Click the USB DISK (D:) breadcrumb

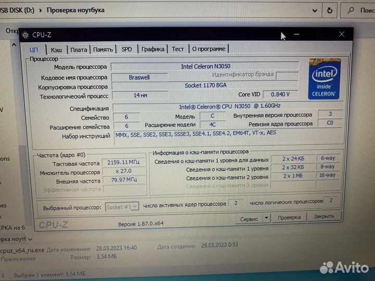[x=17, y=10]
